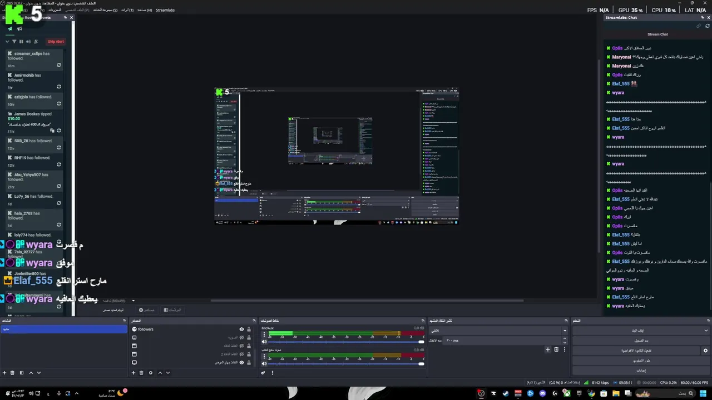Image resolution: width=712 pixels, height=400 pixels.
Task: Open the Streamlabs menu
Action: coord(165,10)
